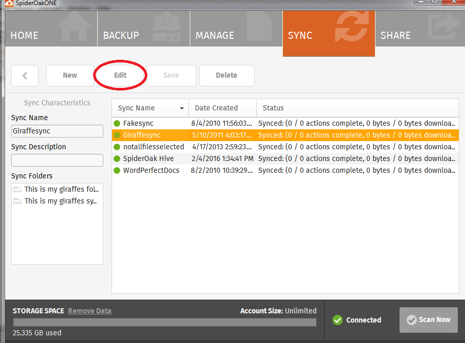This screenshot has height=343, width=465.
Task: Click date '8/2/2010 10:39:29...' cell
Action: click(x=222, y=170)
